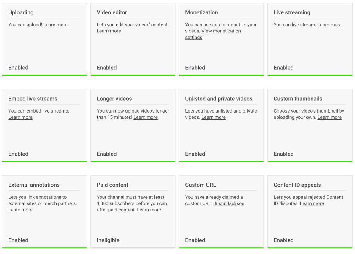Click the Live streaming card heading
Viewport: 355px width, 254px height.
coord(292,12)
